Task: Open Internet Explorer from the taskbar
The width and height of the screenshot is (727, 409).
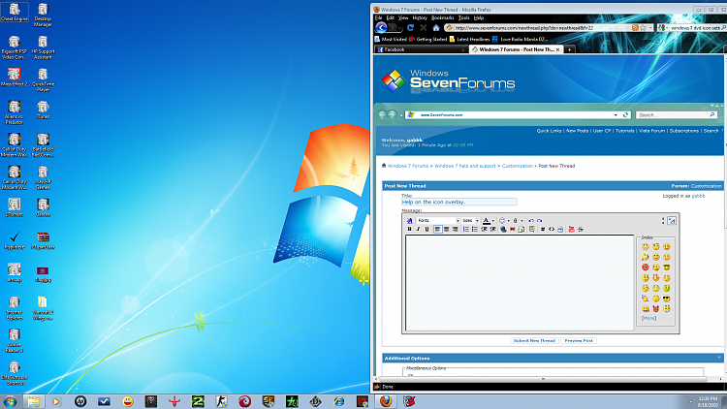Action: point(339,401)
